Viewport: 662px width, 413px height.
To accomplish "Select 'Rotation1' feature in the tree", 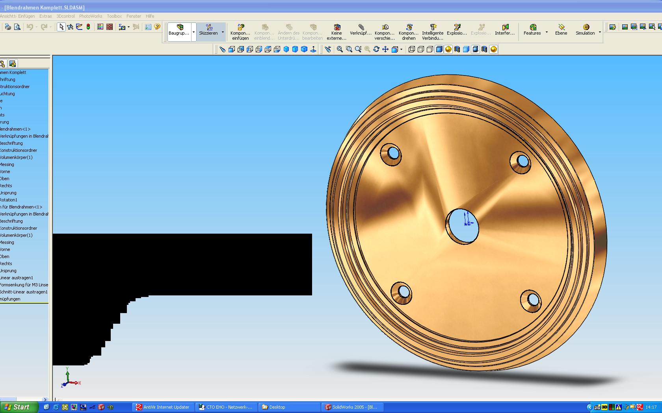I will (9, 200).
